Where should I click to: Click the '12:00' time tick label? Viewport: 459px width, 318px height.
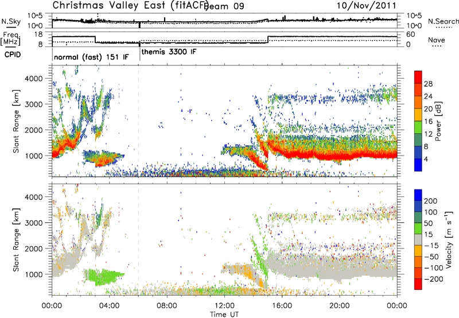(224, 306)
